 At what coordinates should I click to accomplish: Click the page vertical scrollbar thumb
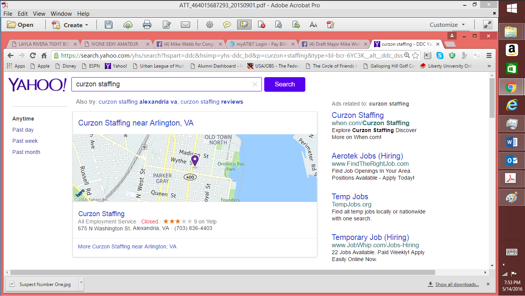492,98
